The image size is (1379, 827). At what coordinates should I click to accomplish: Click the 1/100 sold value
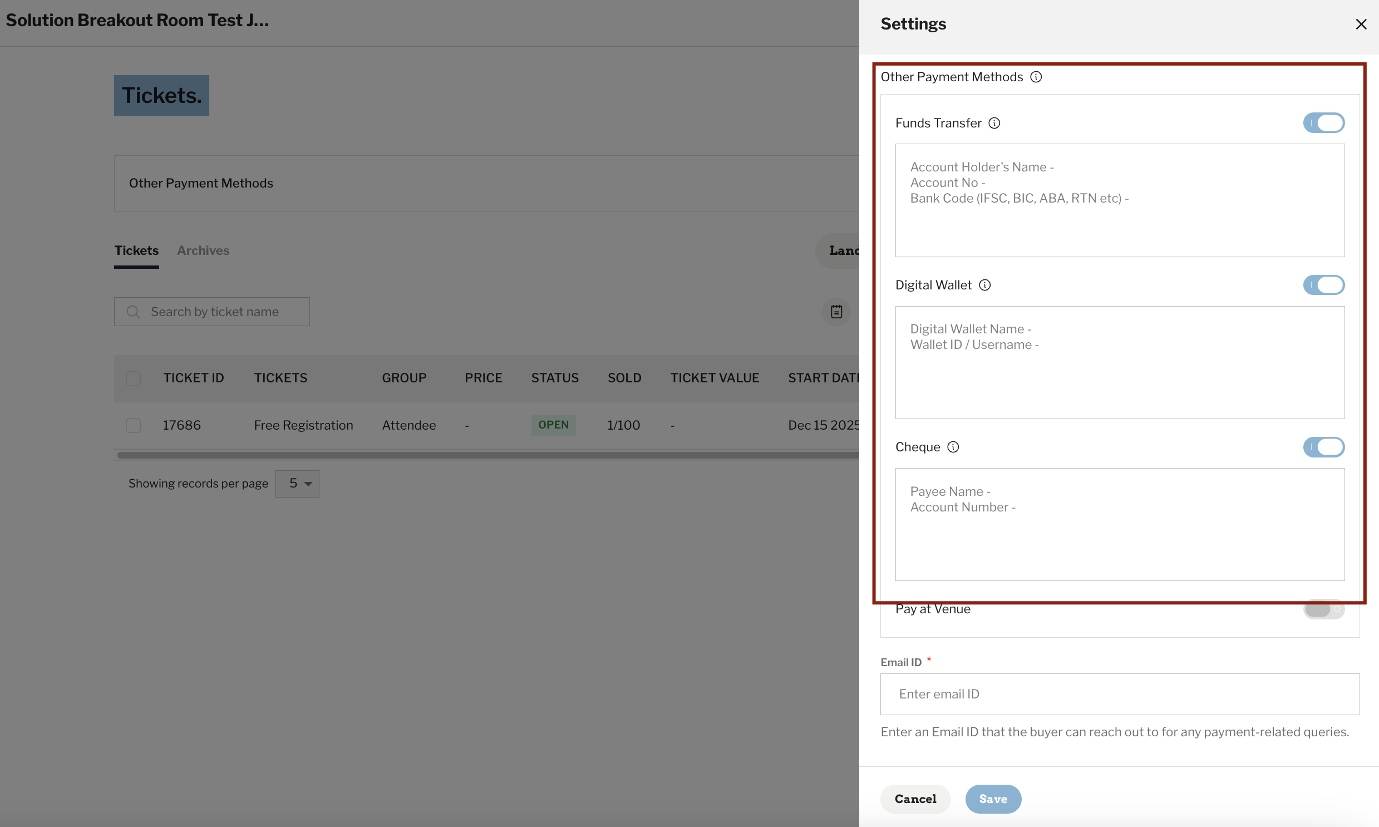coord(623,425)
